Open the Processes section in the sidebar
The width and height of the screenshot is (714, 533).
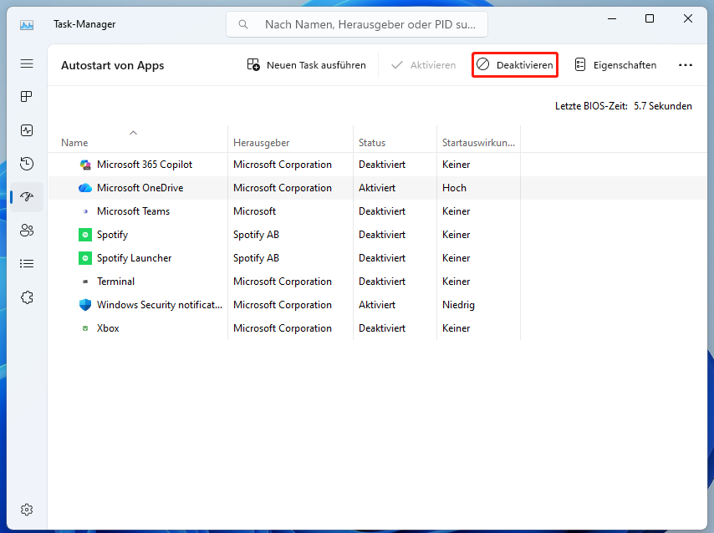click(x=26, y=96)
